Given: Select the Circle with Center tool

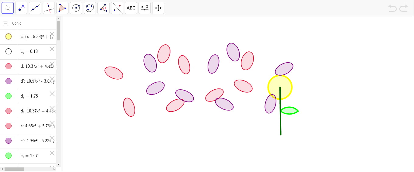Looking at the screenshot, I should (x=76, y=8).
